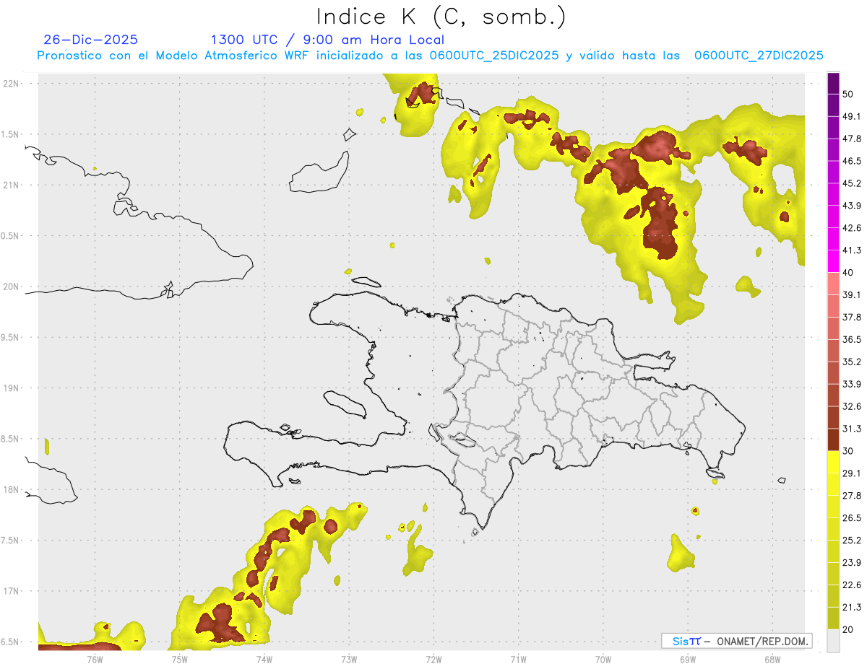The width and height of the screenshot is (867, 669).
Task: Click the "50" value on the color scale
Action: pos(849,95)
